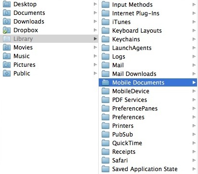Click the iTunes folder icon

click(x=106, y=22)
